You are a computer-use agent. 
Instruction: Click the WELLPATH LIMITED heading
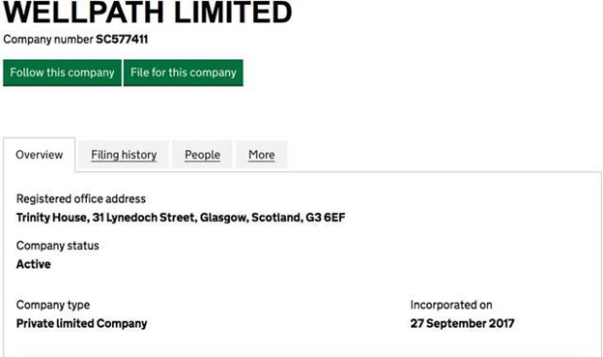click(148, 13)
